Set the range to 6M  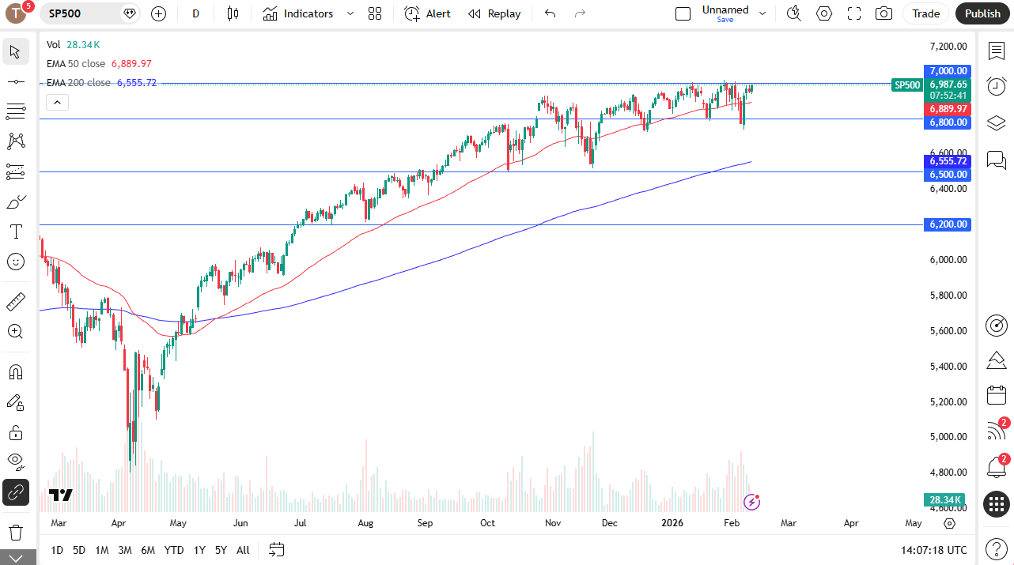(x=148, y=550)
